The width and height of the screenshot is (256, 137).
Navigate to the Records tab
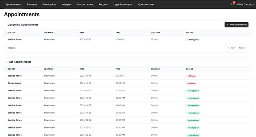[x=103, y=5]
